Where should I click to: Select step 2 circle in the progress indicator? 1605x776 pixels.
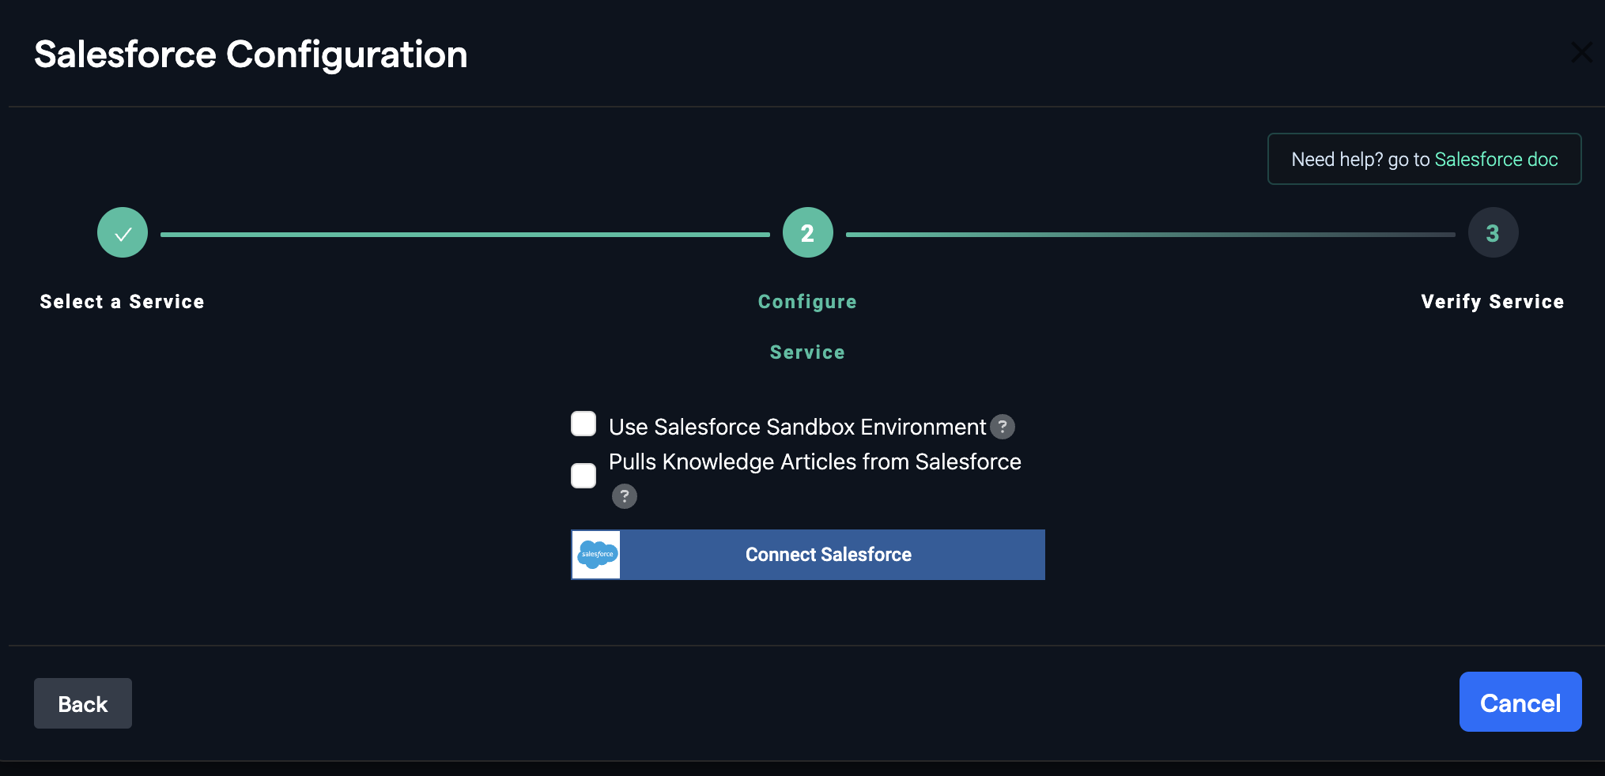[x=807, y=232]
